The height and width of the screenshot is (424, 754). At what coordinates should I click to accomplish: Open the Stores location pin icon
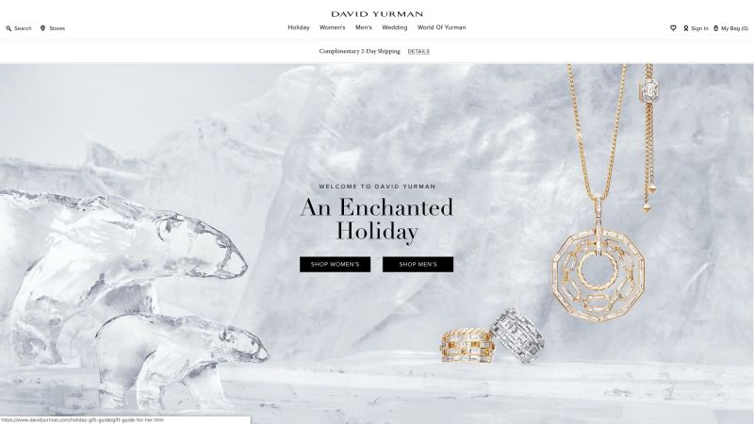coord(42,28)
